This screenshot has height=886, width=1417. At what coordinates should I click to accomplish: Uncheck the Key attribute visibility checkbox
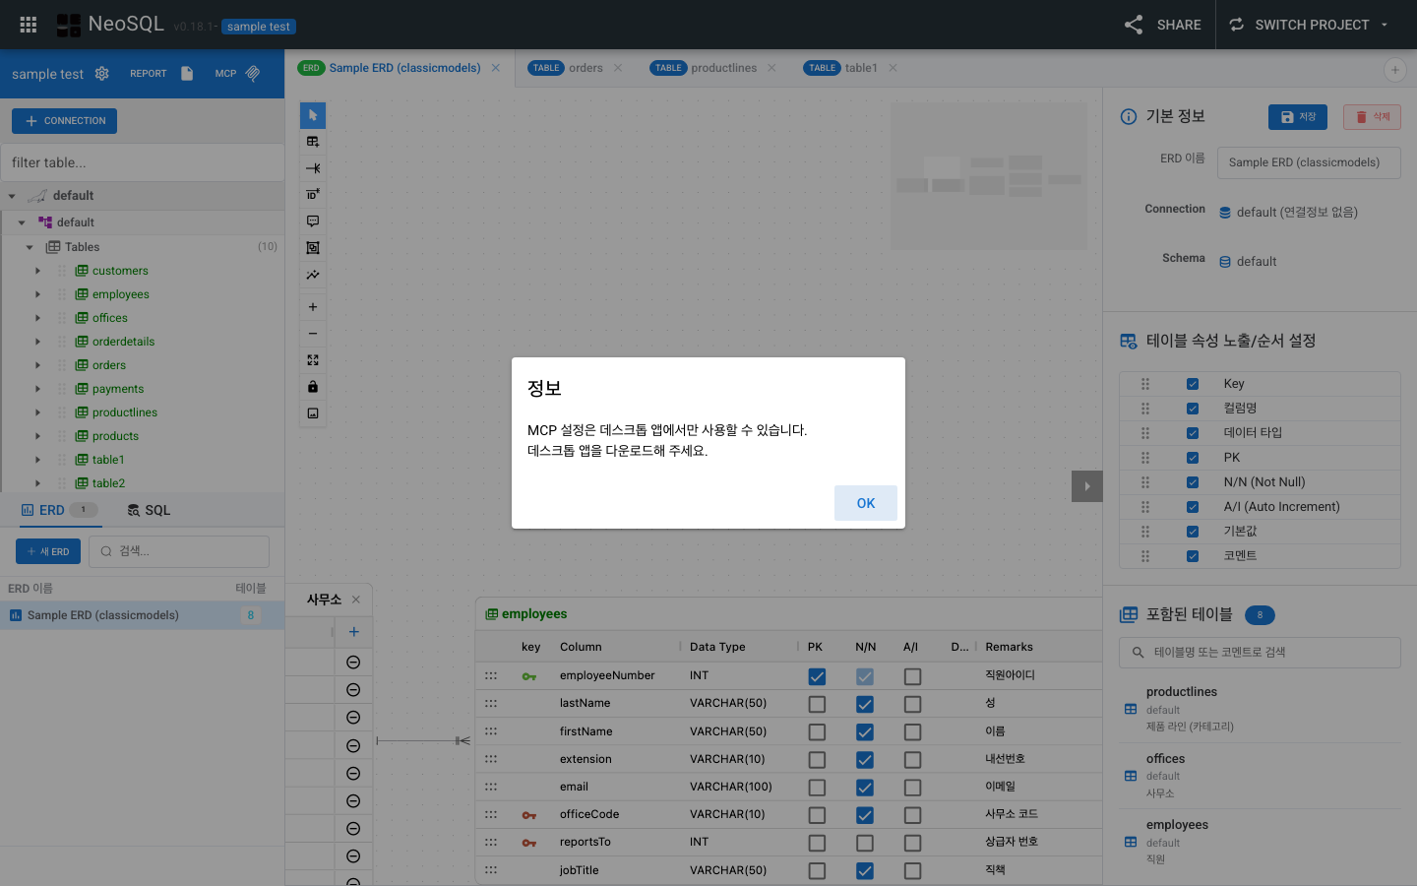tap(1193, 384)
